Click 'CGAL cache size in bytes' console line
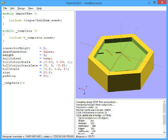Image resolution: width=168 pixels, height=140 pixels. point(93,115)
